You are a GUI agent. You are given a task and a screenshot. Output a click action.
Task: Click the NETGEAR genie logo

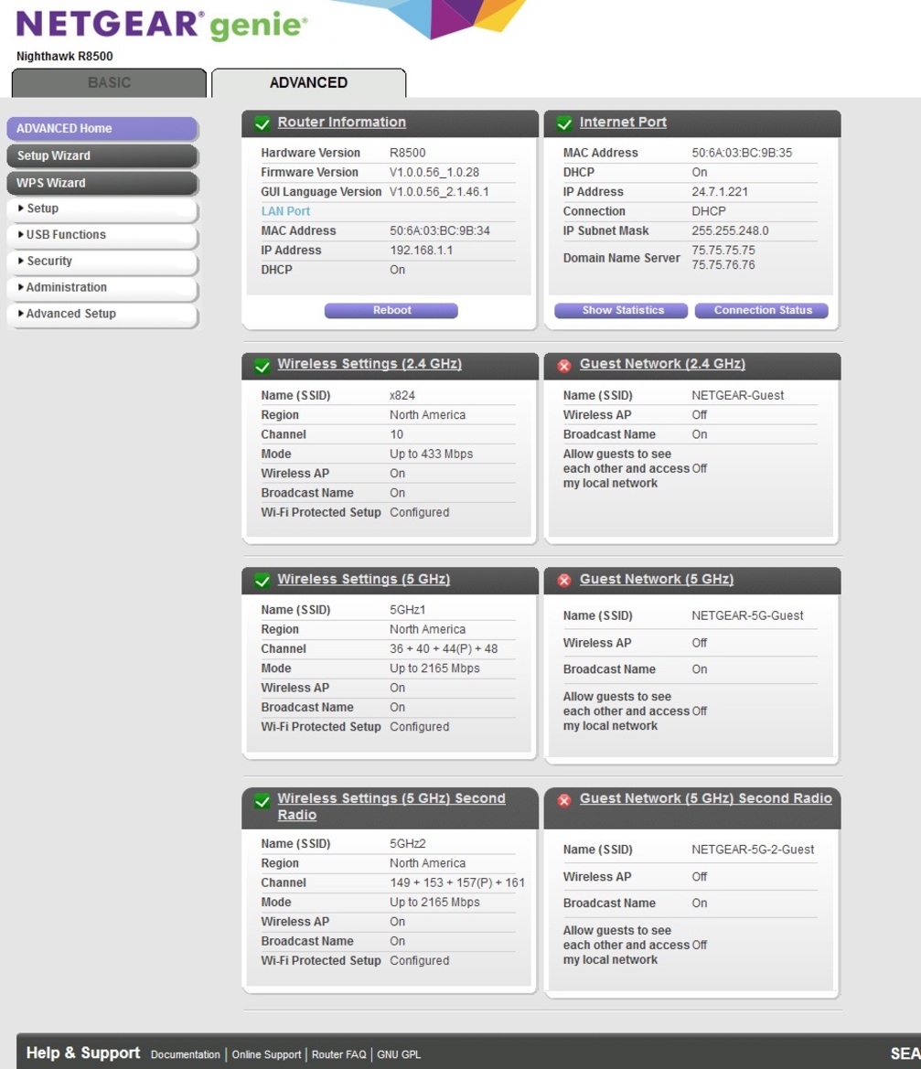tap(162, 24)
